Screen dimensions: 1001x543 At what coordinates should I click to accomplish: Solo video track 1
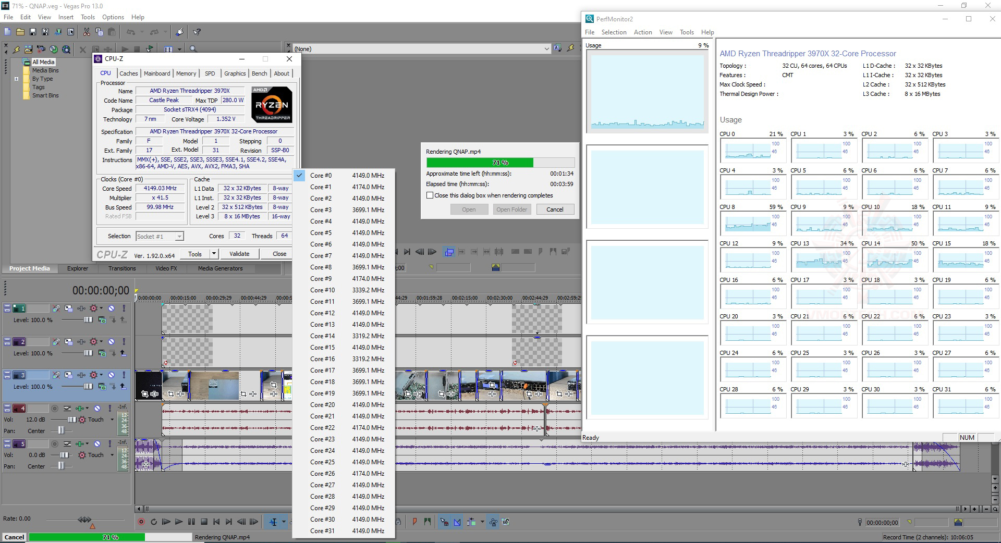[124, 308]
